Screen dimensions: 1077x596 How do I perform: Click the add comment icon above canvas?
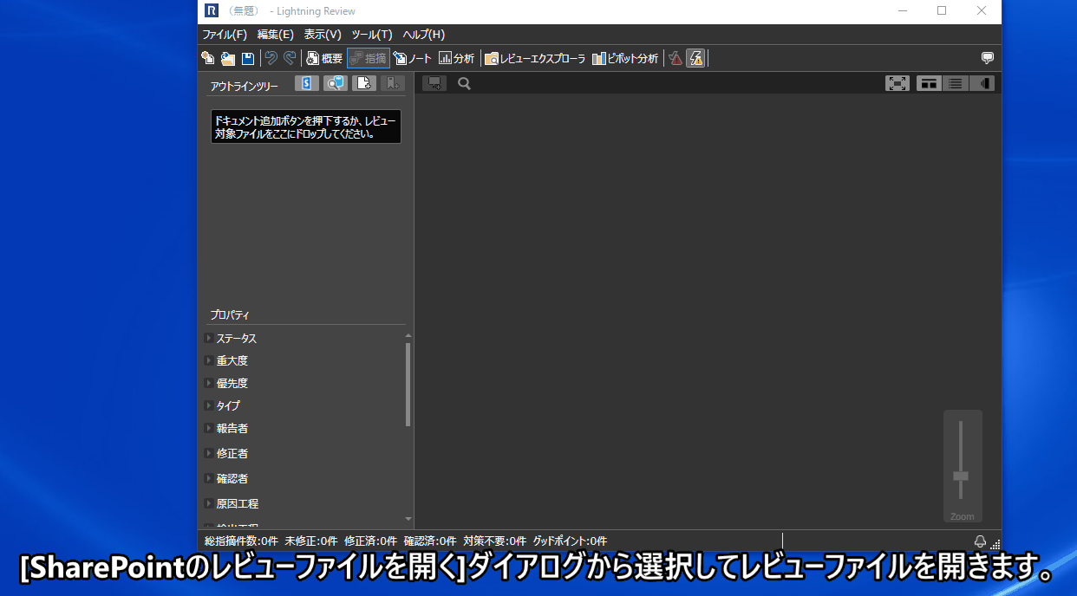coord(435,83)
